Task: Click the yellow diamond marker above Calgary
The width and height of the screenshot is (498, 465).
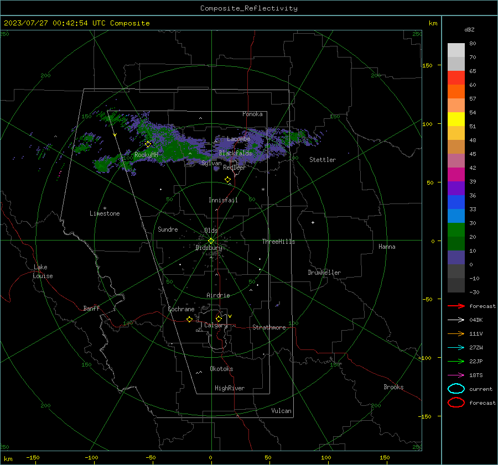Action: click(219, 318)
